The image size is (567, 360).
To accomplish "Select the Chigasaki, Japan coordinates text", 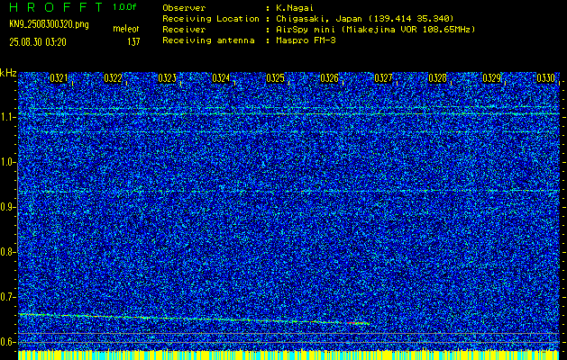I will [365, 18].
